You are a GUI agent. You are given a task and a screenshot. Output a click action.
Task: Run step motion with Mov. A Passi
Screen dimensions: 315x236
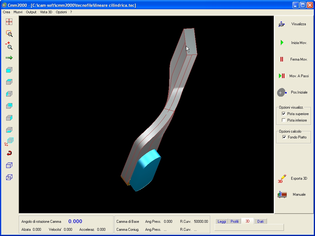293,76
